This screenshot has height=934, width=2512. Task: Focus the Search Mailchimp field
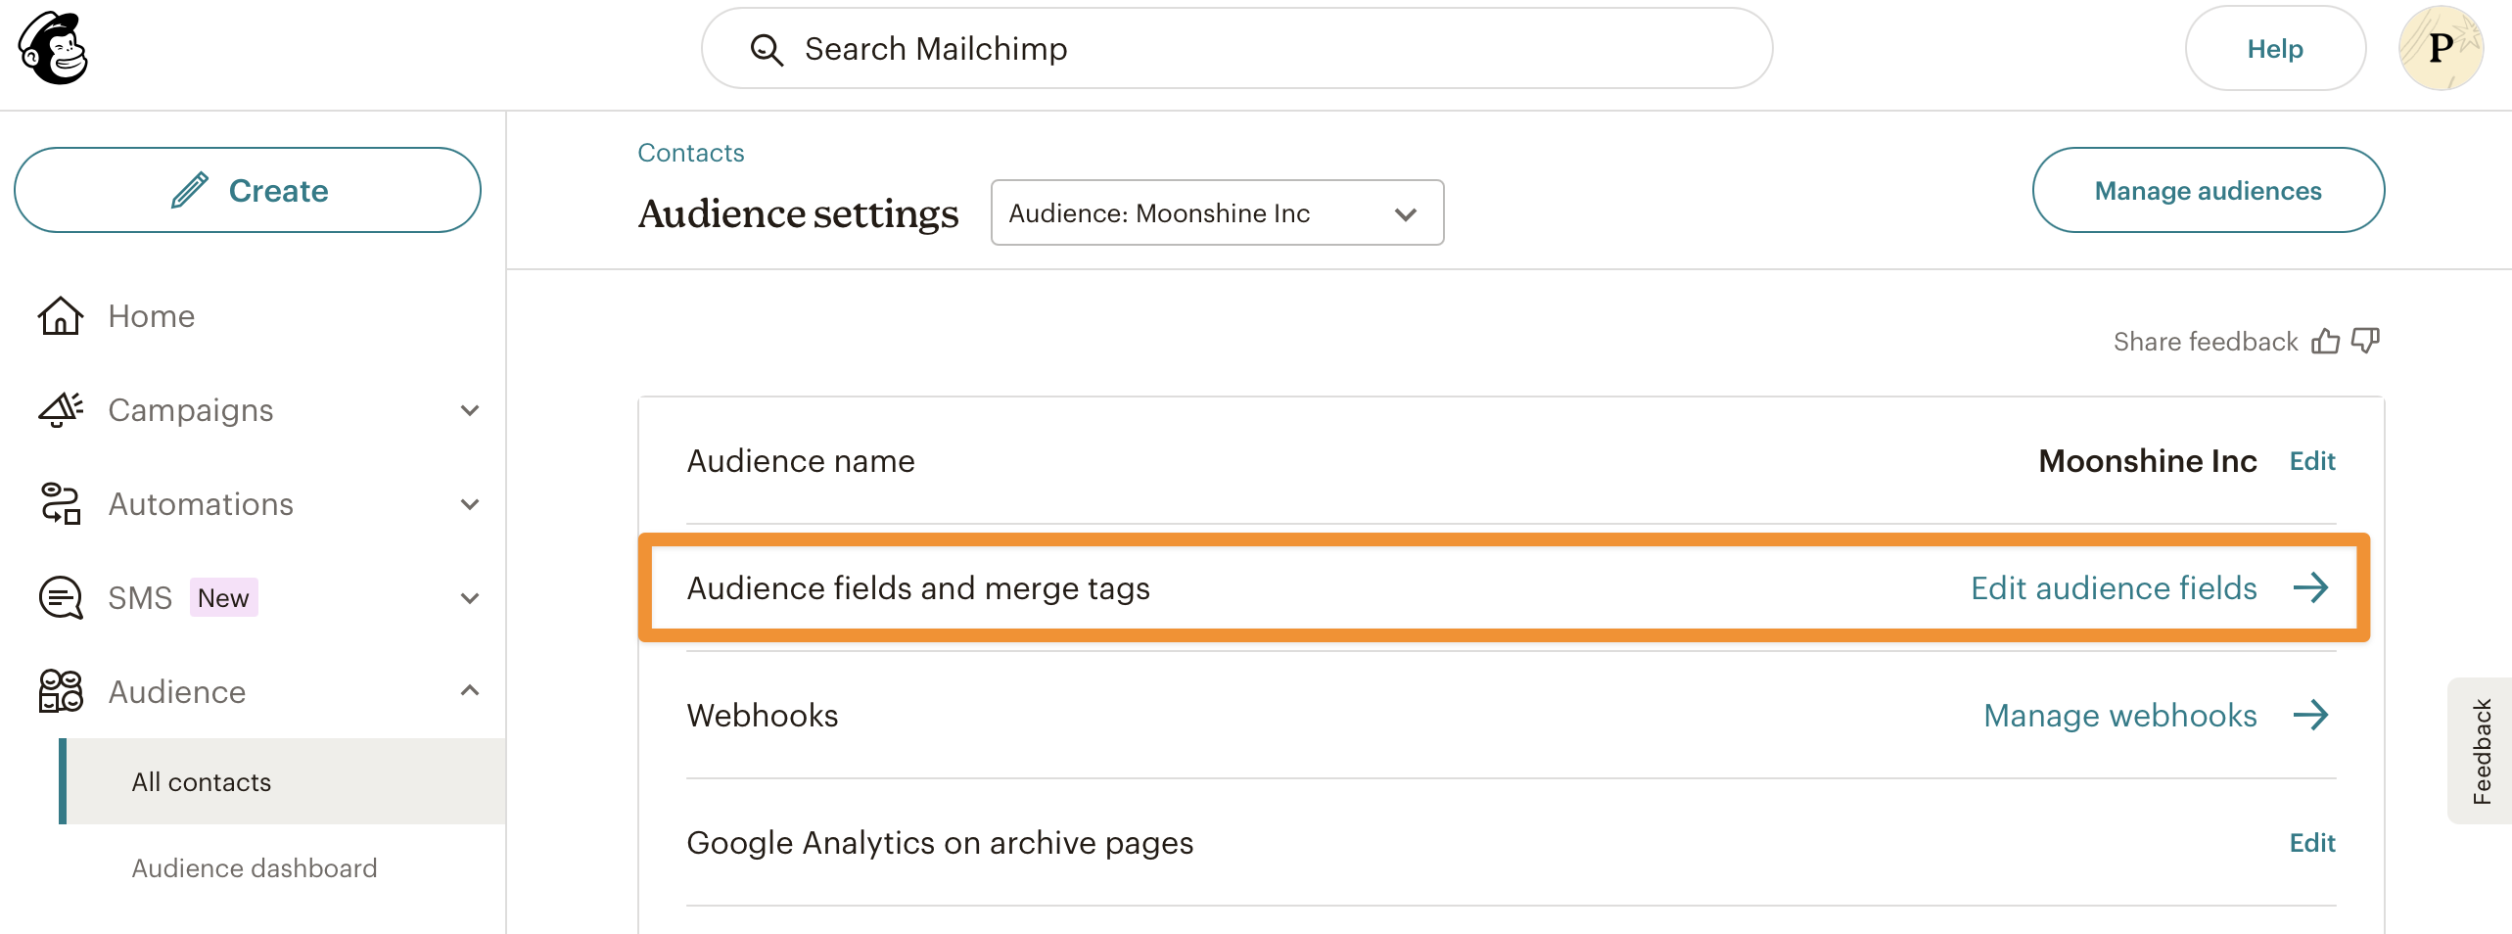[1236, 48]
